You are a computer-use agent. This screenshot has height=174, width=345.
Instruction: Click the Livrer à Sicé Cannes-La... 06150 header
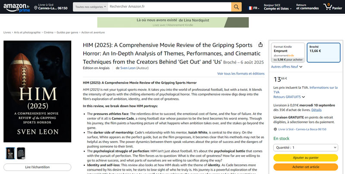tap(51, 7)
